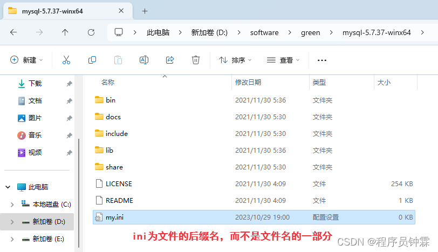Select the my.ini configuration file
Viewport: 438px width, 252px height.
[x=254, y=217]
